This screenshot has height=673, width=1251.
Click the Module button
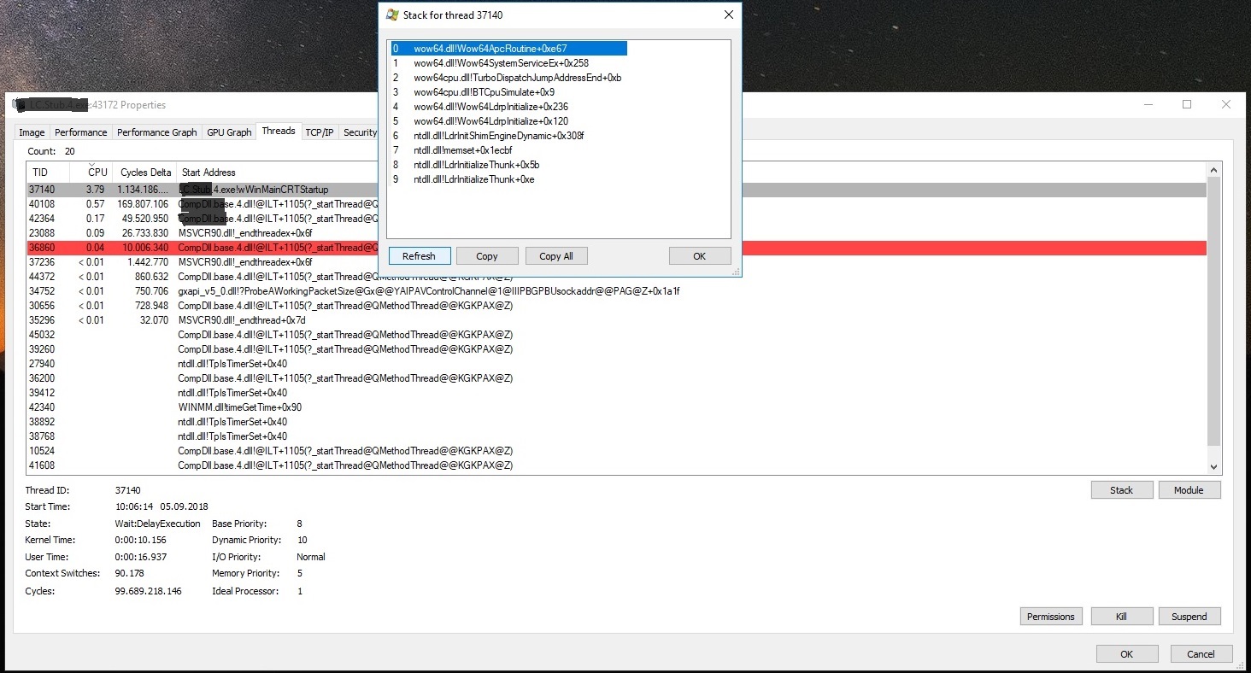[x=1189, y=490]
